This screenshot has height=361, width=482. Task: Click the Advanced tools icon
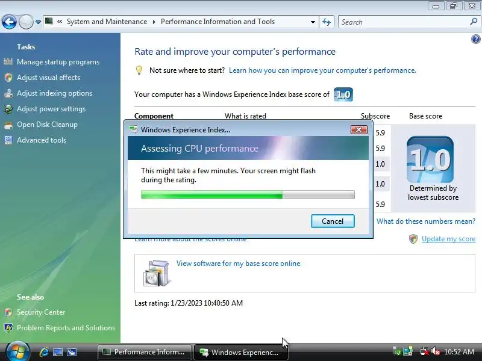click(x=8, y=140)
